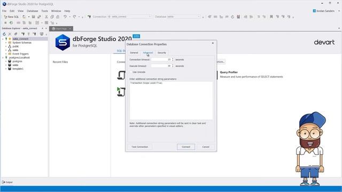Select the sakila schema under sakila_connect
Image resolution: width=342 pixels, height=192 pixels.
[x=15, y=50]
